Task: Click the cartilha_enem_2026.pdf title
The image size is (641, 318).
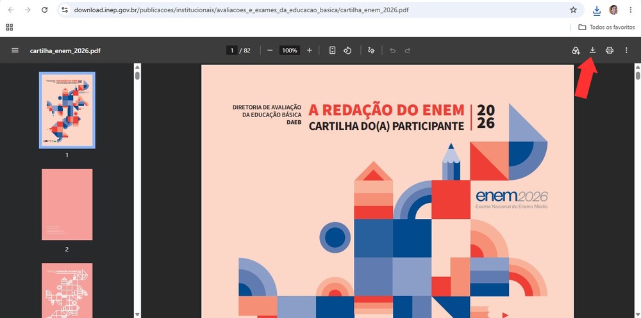Action: coord(65,51)
